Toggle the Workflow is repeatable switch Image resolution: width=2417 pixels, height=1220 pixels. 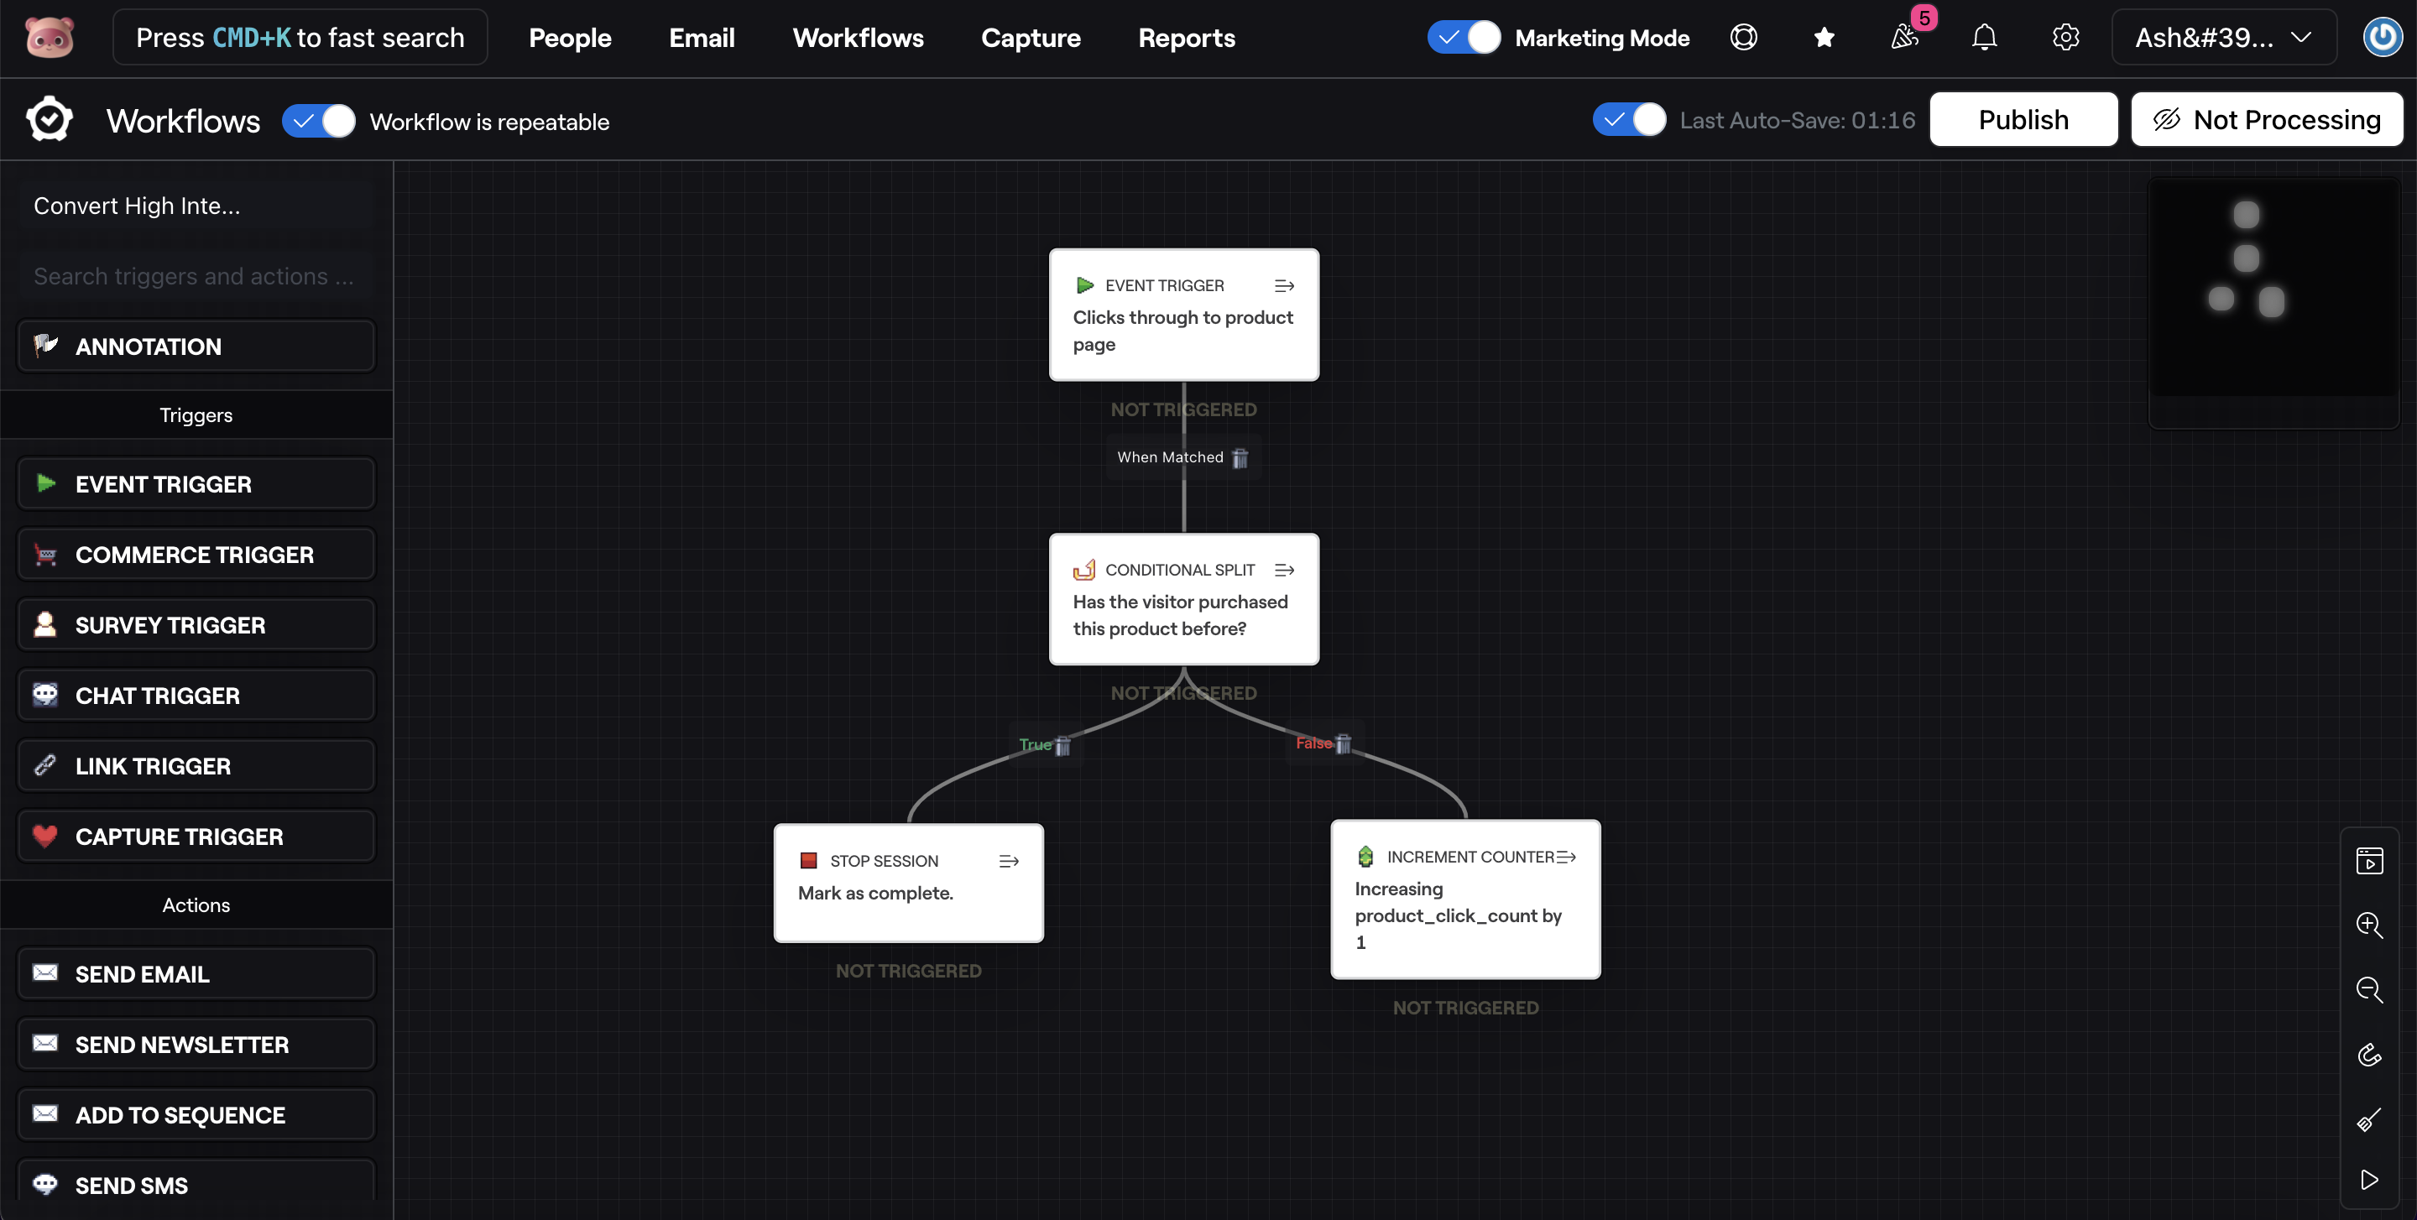(x=319, y=122)
